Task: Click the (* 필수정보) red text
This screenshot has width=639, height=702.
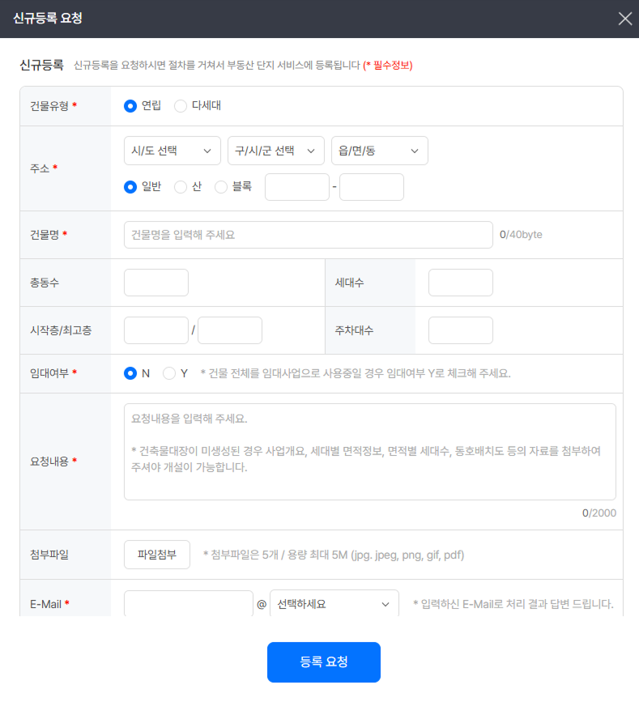Action: (x=388, y=66)
